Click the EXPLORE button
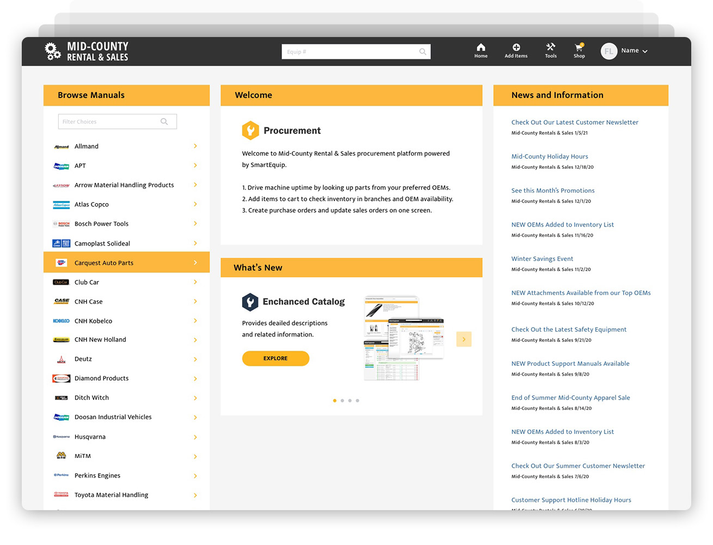The image size is (713, 545). coord(275,358)
